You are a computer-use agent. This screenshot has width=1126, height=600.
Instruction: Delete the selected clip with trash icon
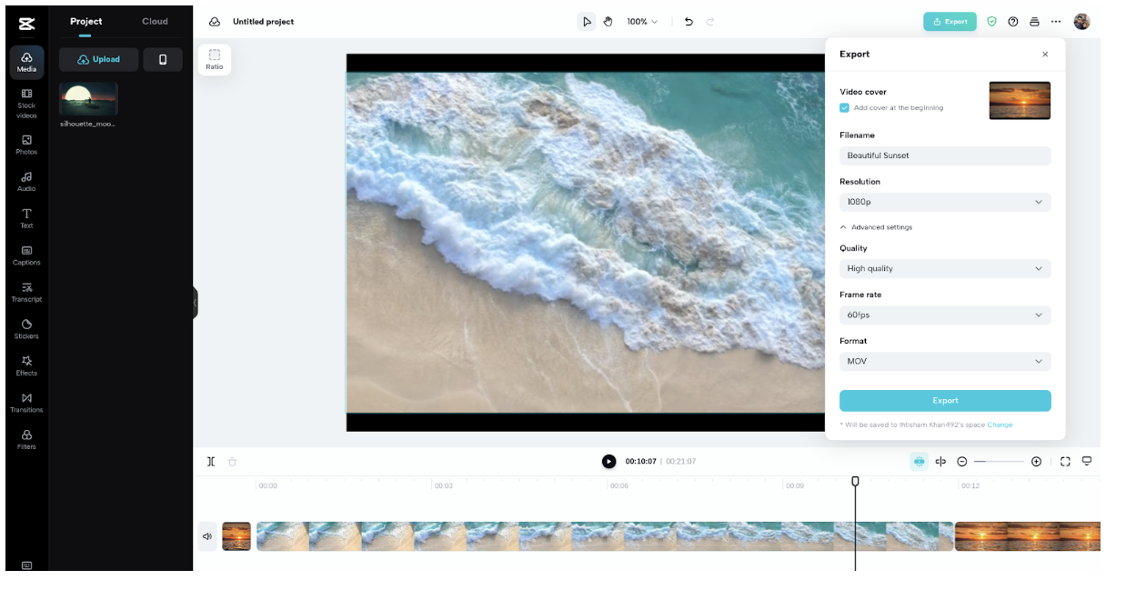pyautogui.click(x=233, y=461)
